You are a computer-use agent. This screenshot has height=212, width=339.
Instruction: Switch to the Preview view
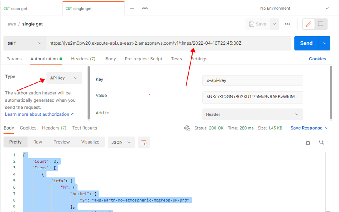[62, 142]
